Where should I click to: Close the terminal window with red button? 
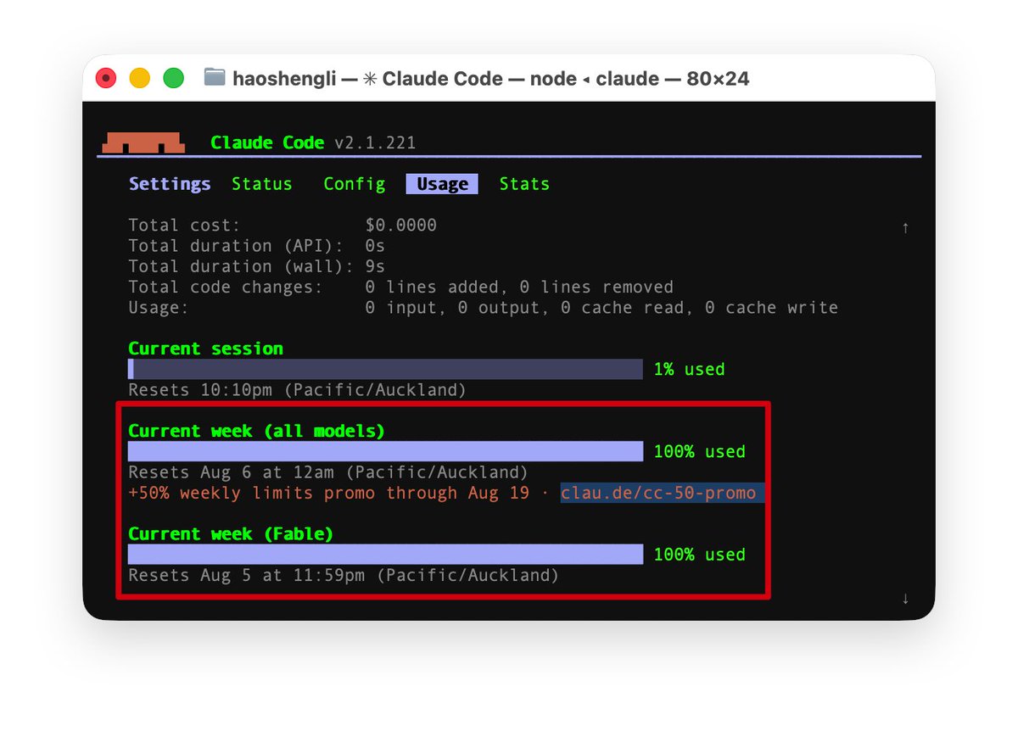(106, 78)
